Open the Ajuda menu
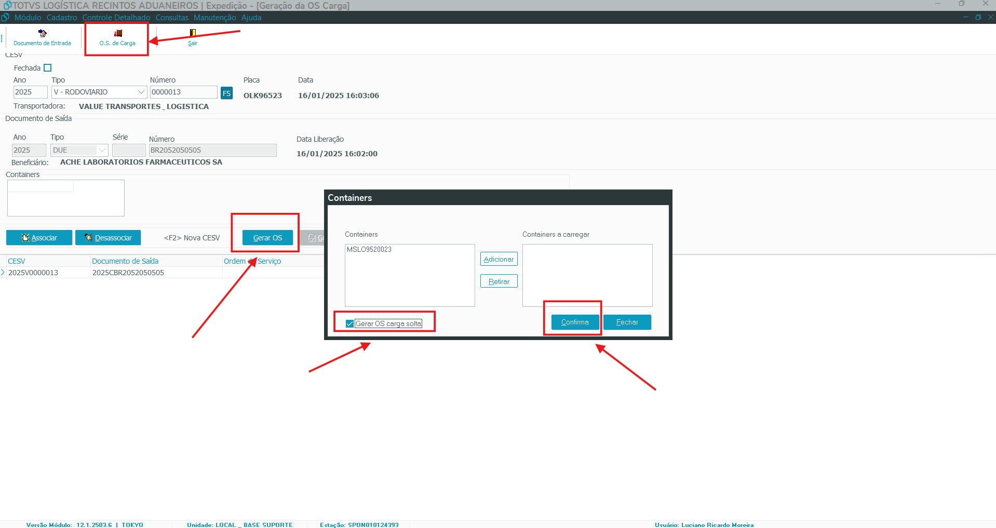The width and height of the screenshot is (996, 528). (x=251, y=17)
